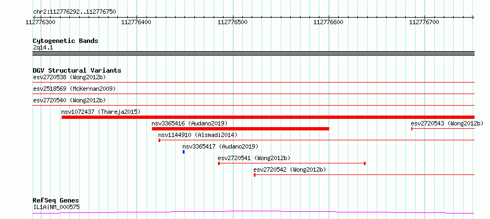
Task: Click the ruler tick at 112776500
Action: (233, 18)
